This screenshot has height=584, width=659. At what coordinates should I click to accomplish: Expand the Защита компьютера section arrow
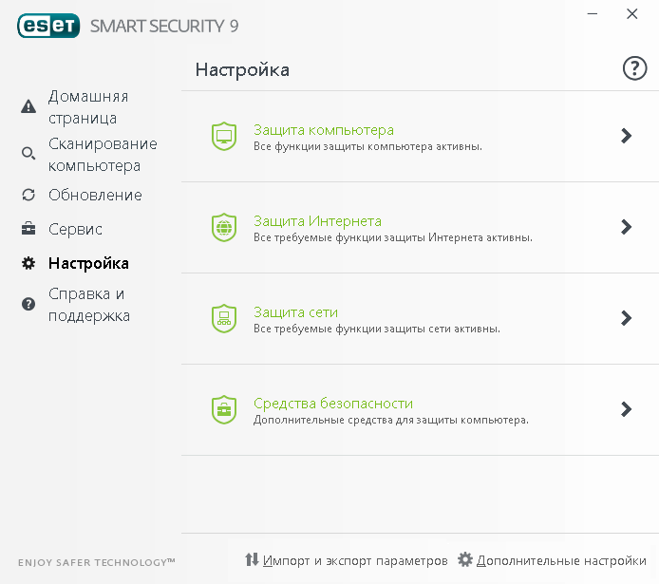[x=626, y=136]
